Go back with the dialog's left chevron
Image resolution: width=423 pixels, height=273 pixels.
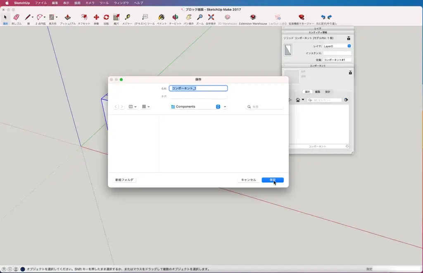pos(116,107)
